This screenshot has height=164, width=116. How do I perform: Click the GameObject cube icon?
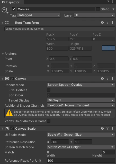pos(4,10)
